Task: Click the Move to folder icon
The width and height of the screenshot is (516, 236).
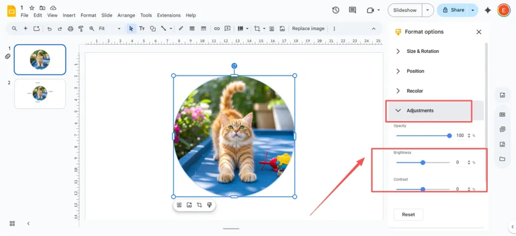Action: pos(42,8)
